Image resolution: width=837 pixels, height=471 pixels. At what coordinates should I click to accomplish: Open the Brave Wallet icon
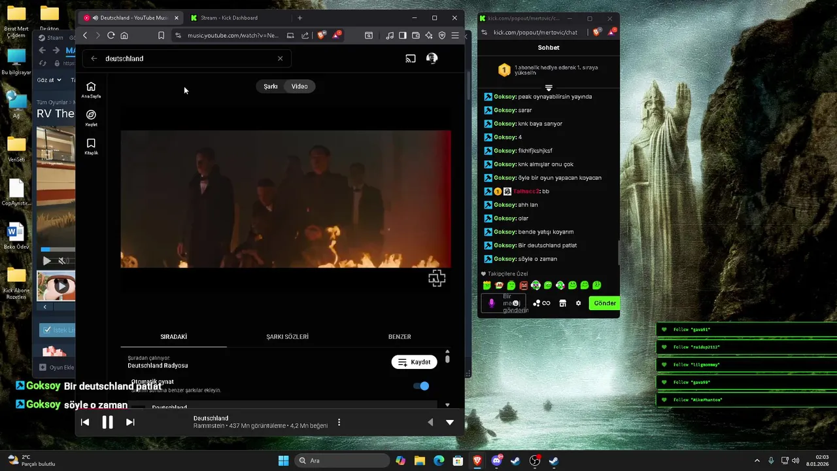pyautogui.click(x=416, y=35)
